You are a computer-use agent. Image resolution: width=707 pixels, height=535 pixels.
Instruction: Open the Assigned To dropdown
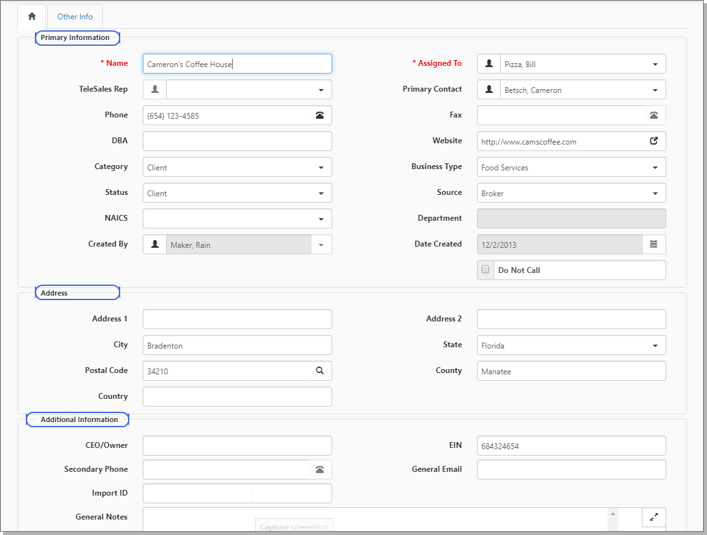pos(655,65)
